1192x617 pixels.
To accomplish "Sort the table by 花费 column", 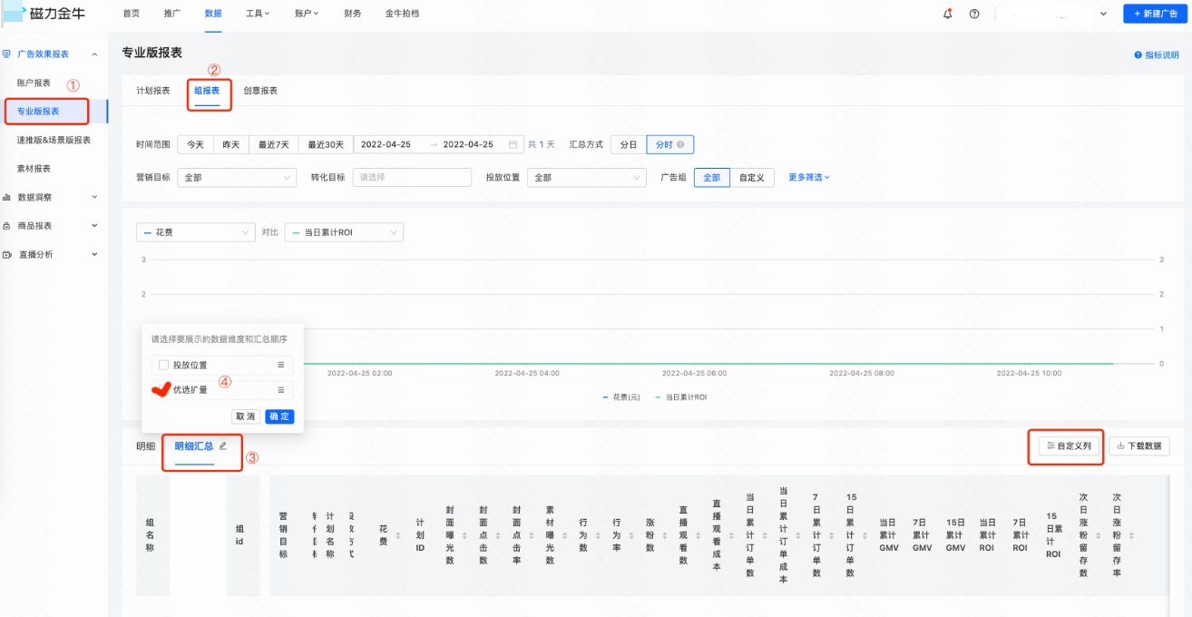I will point(396,535).
